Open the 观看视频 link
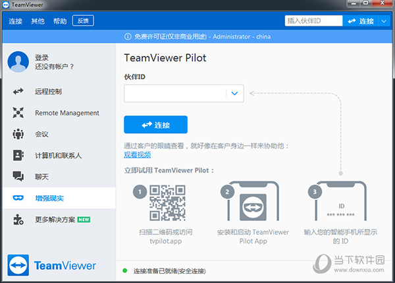The height and width of the screenshot is (283, 395). coord(138,154)
